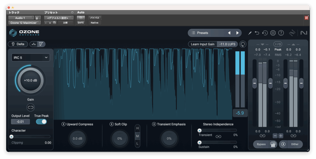316x159 pixels.
Task: Click the Learn Input Gain button
Action: (x=202, y=44)
